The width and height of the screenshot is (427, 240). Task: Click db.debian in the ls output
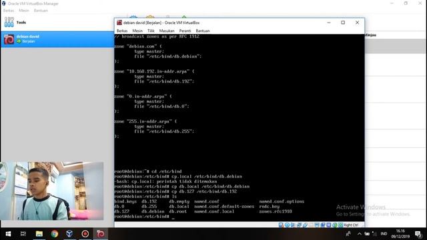153,211
